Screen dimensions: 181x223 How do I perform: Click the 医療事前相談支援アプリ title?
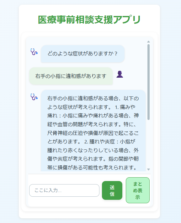click(89, 20)
